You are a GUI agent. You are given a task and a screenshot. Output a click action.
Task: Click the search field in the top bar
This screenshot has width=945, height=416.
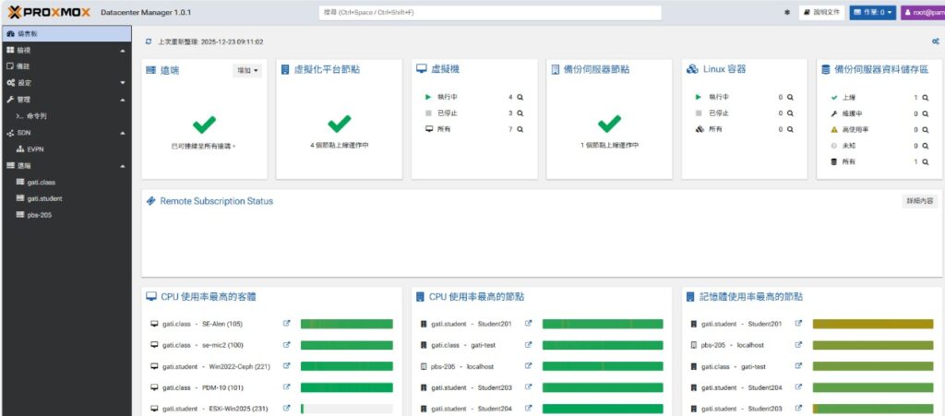490,13
